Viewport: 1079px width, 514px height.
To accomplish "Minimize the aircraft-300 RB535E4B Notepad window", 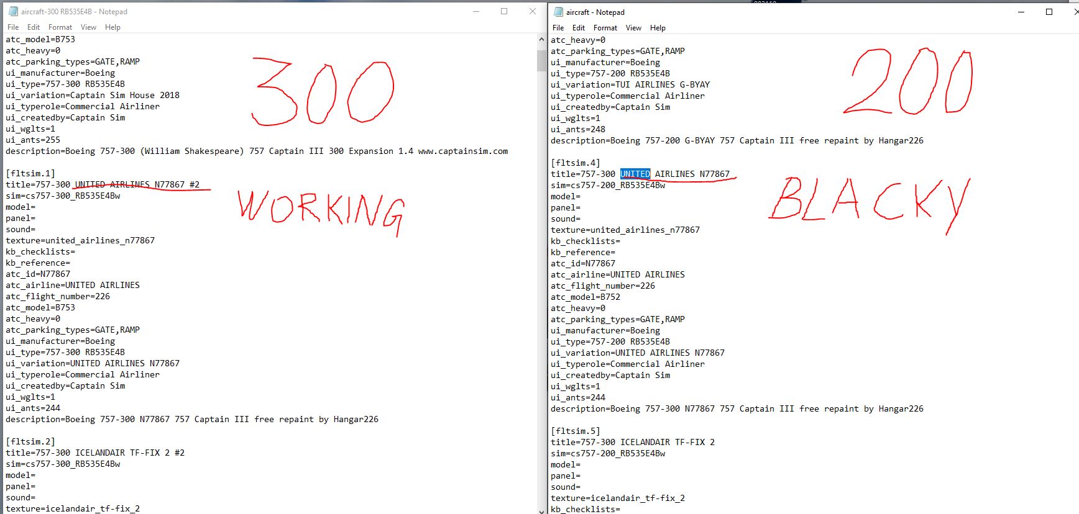I will coord(476,11).
